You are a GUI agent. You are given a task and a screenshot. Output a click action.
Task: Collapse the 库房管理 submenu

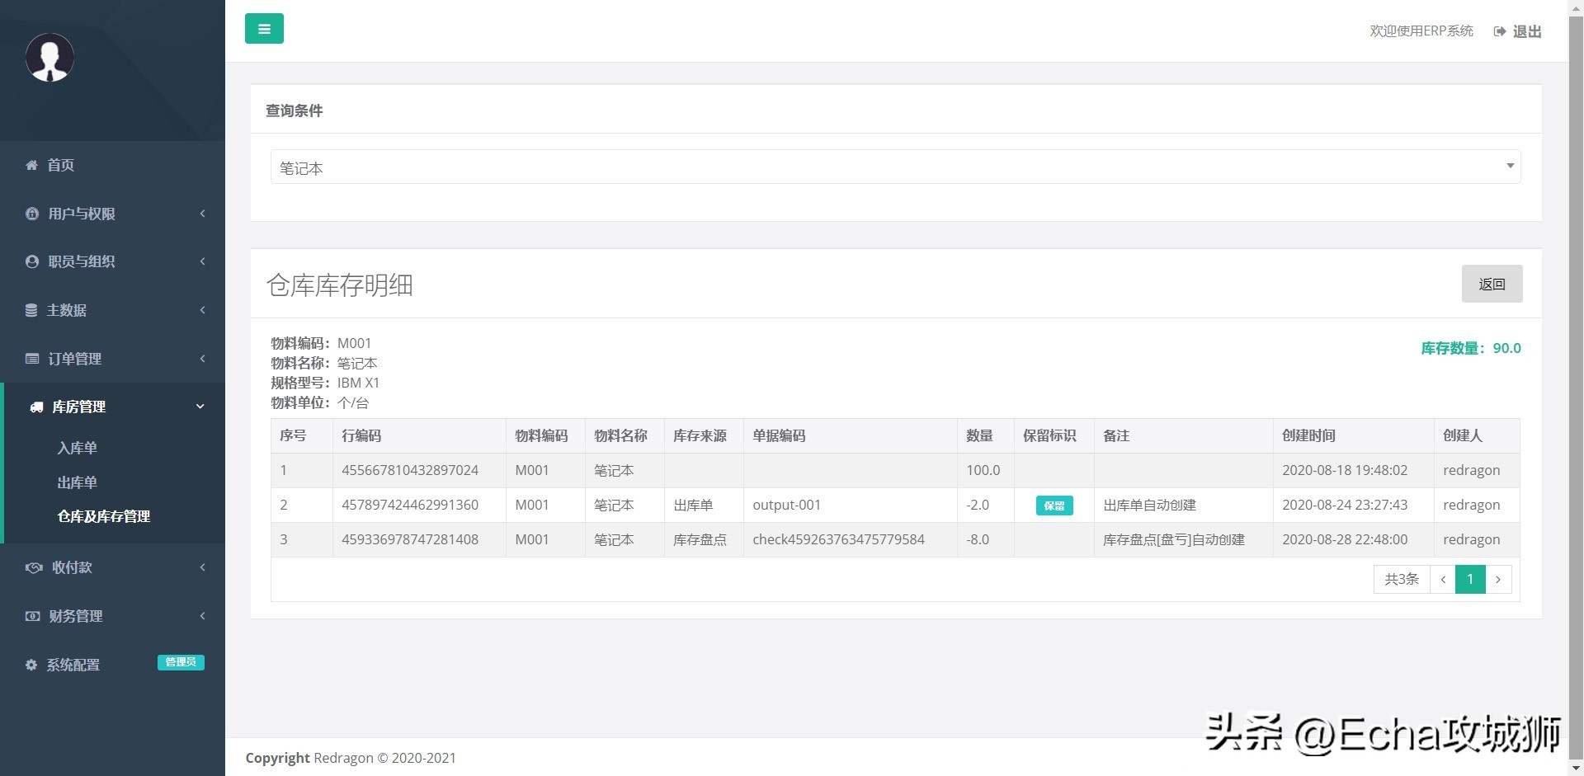[x=199, y=407]
